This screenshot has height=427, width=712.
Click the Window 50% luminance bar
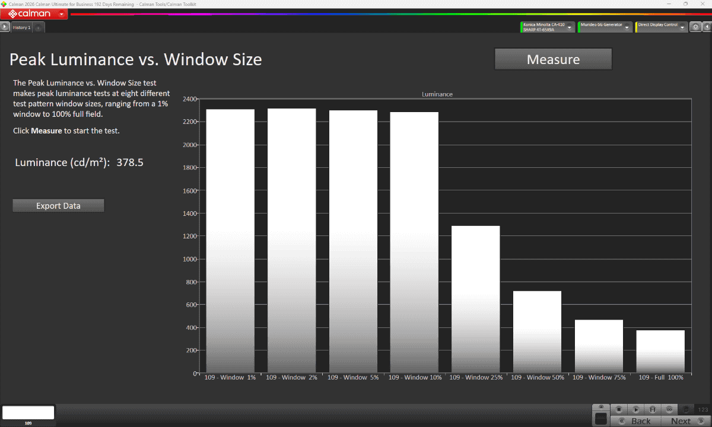[x=537, y=332]
